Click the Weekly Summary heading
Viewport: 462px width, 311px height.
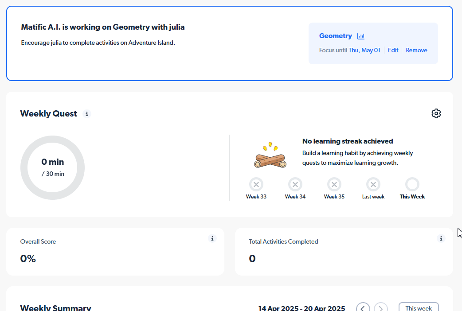(56, 308)
